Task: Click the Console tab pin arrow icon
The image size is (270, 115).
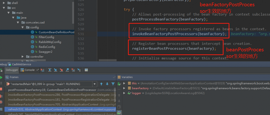Action: click(x=38, y=70)
